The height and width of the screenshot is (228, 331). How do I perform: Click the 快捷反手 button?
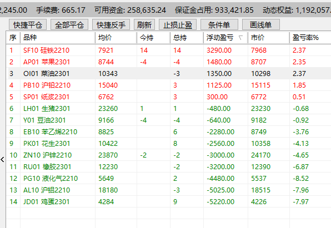pyautogui.click(x=111, y=24)
